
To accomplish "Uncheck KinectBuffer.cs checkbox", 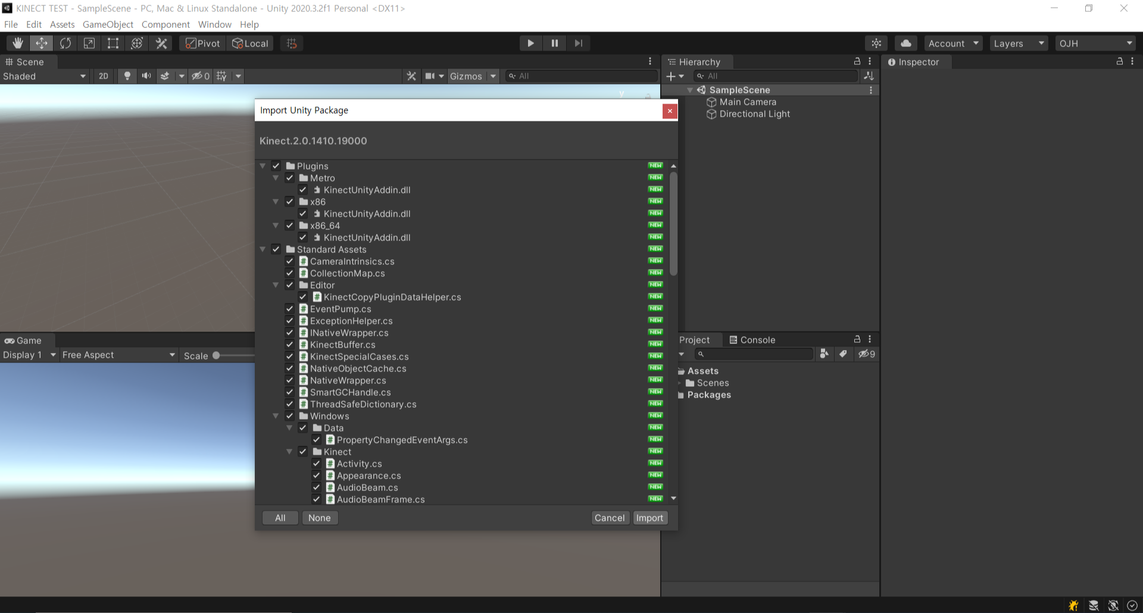I will (x=289, y=345).
